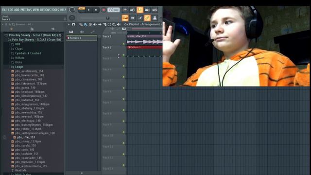This screenshot has height=175, width=311.
Task: Select the Mute tool in playlist toolbar
Action: pyautogui.click(x=95, y=24)
